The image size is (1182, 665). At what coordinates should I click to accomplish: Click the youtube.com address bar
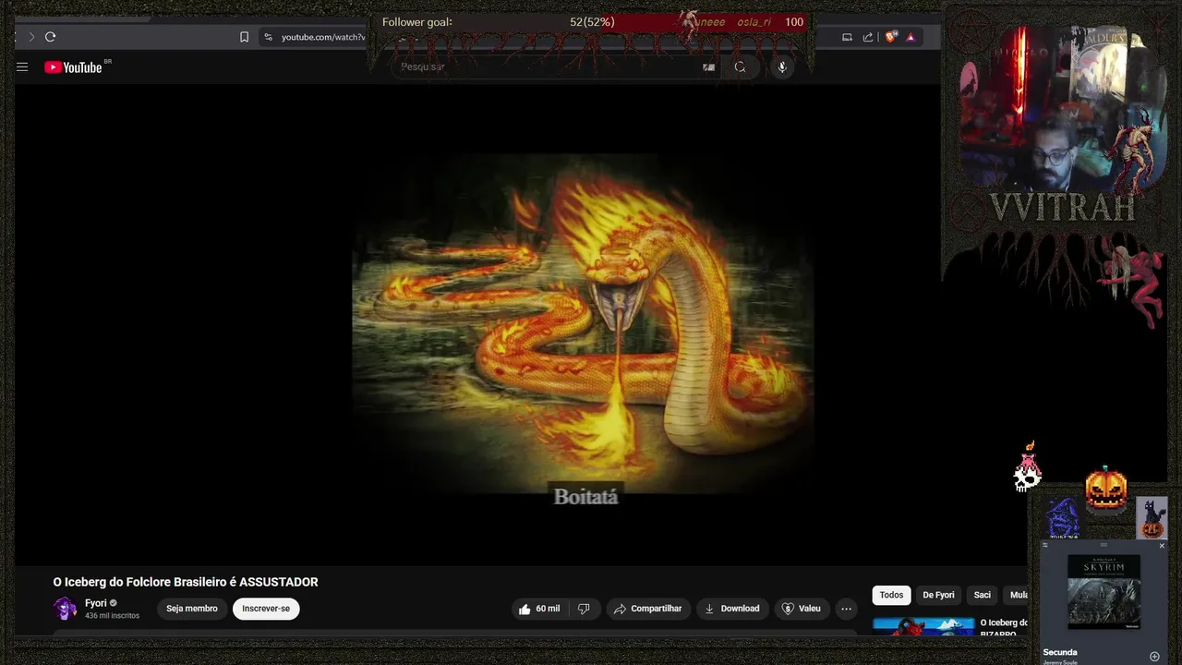tap(322, 37)
